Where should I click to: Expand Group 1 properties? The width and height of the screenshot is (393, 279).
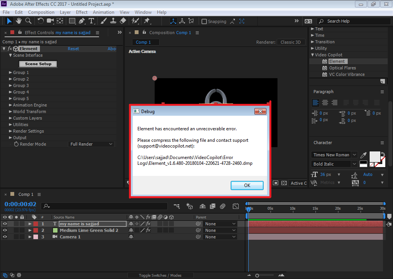point(10,72)
